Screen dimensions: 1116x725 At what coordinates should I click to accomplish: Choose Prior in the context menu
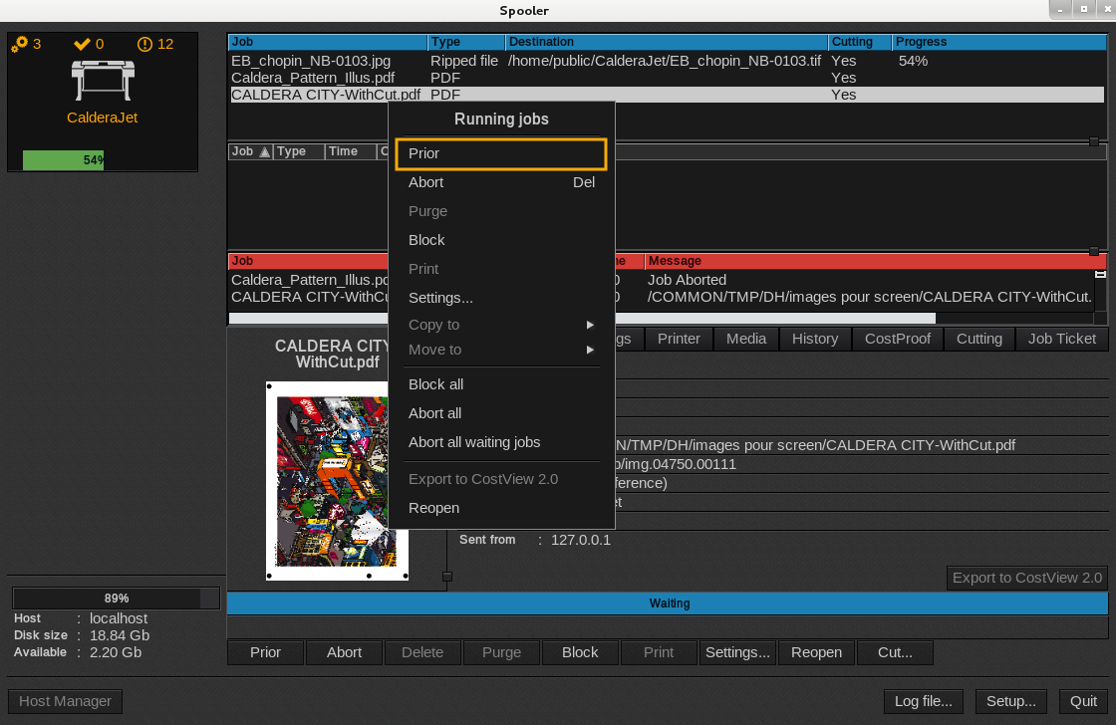(500, 153)
